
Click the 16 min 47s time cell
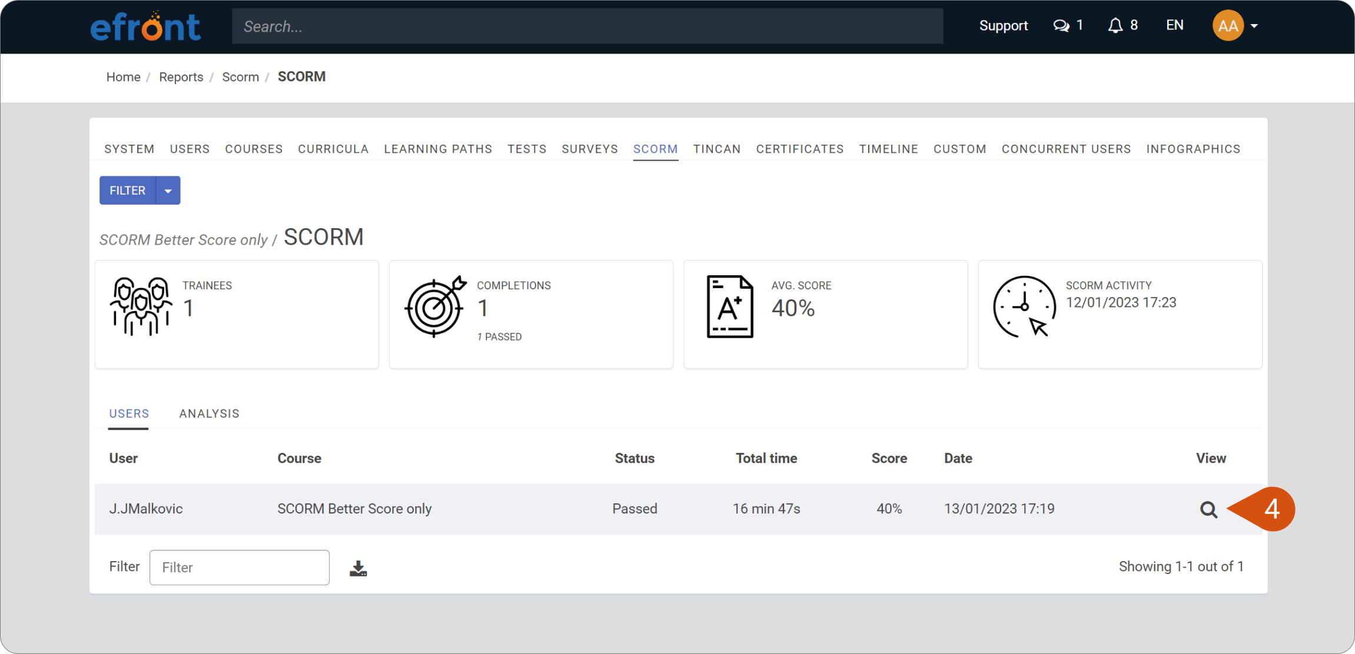coord(766,509)
